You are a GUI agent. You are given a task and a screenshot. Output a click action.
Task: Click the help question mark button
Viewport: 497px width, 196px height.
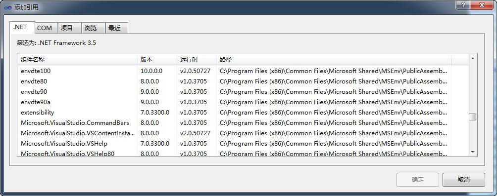pyautogui.click(x=463, y=5)
